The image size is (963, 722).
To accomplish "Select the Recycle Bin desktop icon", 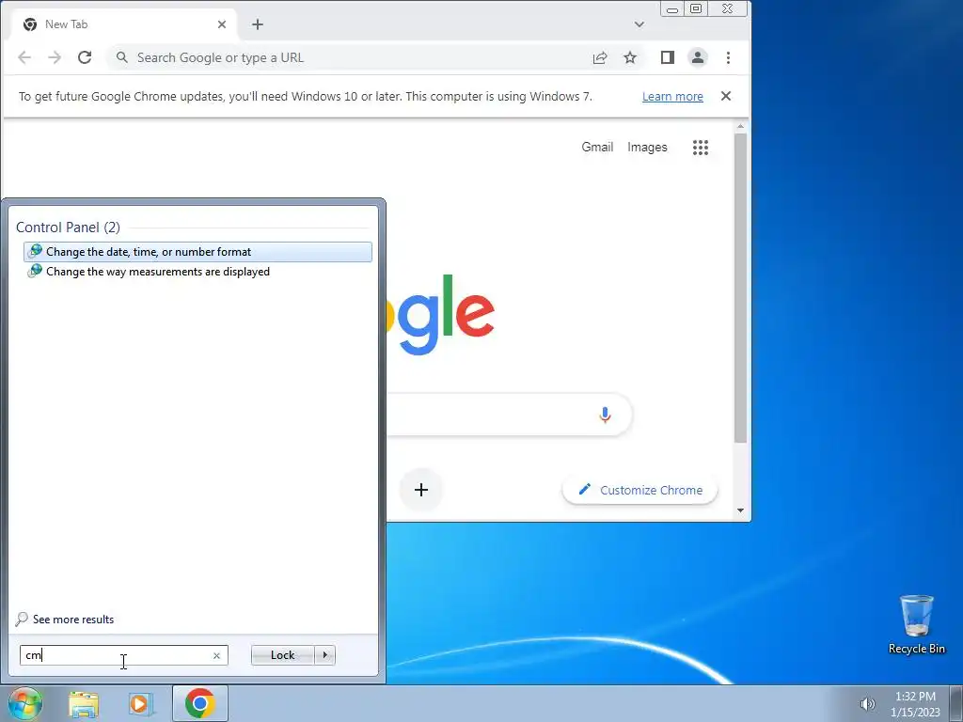I will coord(917,624).
